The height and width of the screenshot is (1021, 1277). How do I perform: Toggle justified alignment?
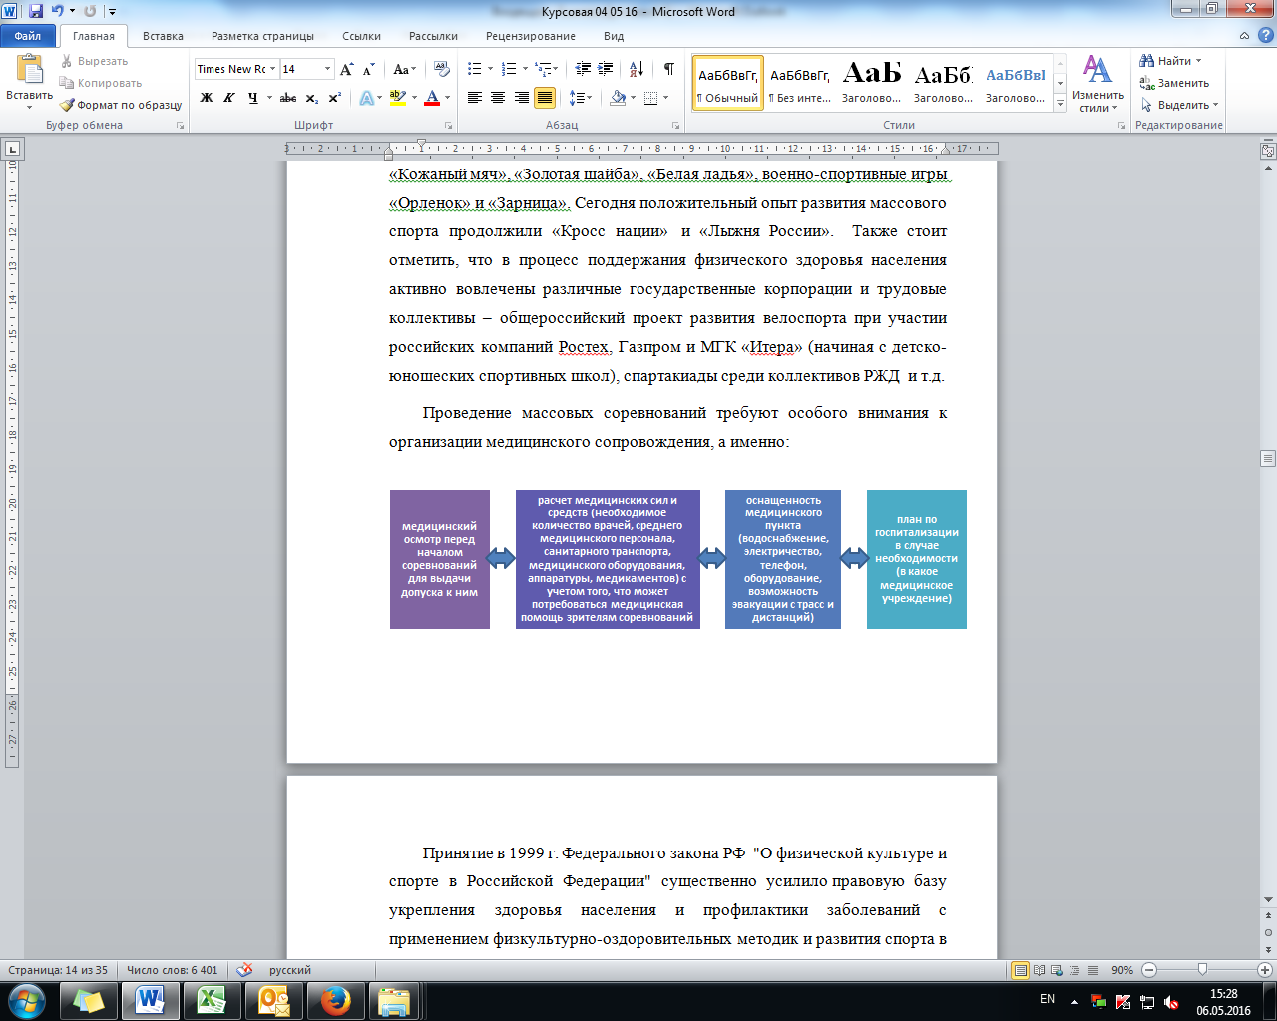click(x=545, y=98)
